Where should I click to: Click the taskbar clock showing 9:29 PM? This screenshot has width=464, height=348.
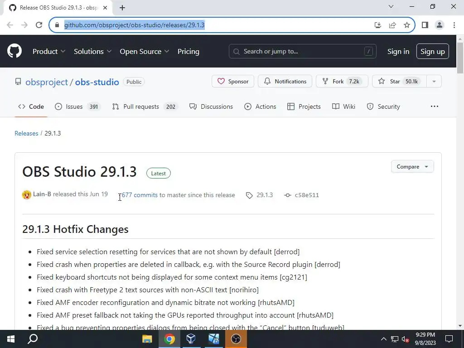(425, 339)
